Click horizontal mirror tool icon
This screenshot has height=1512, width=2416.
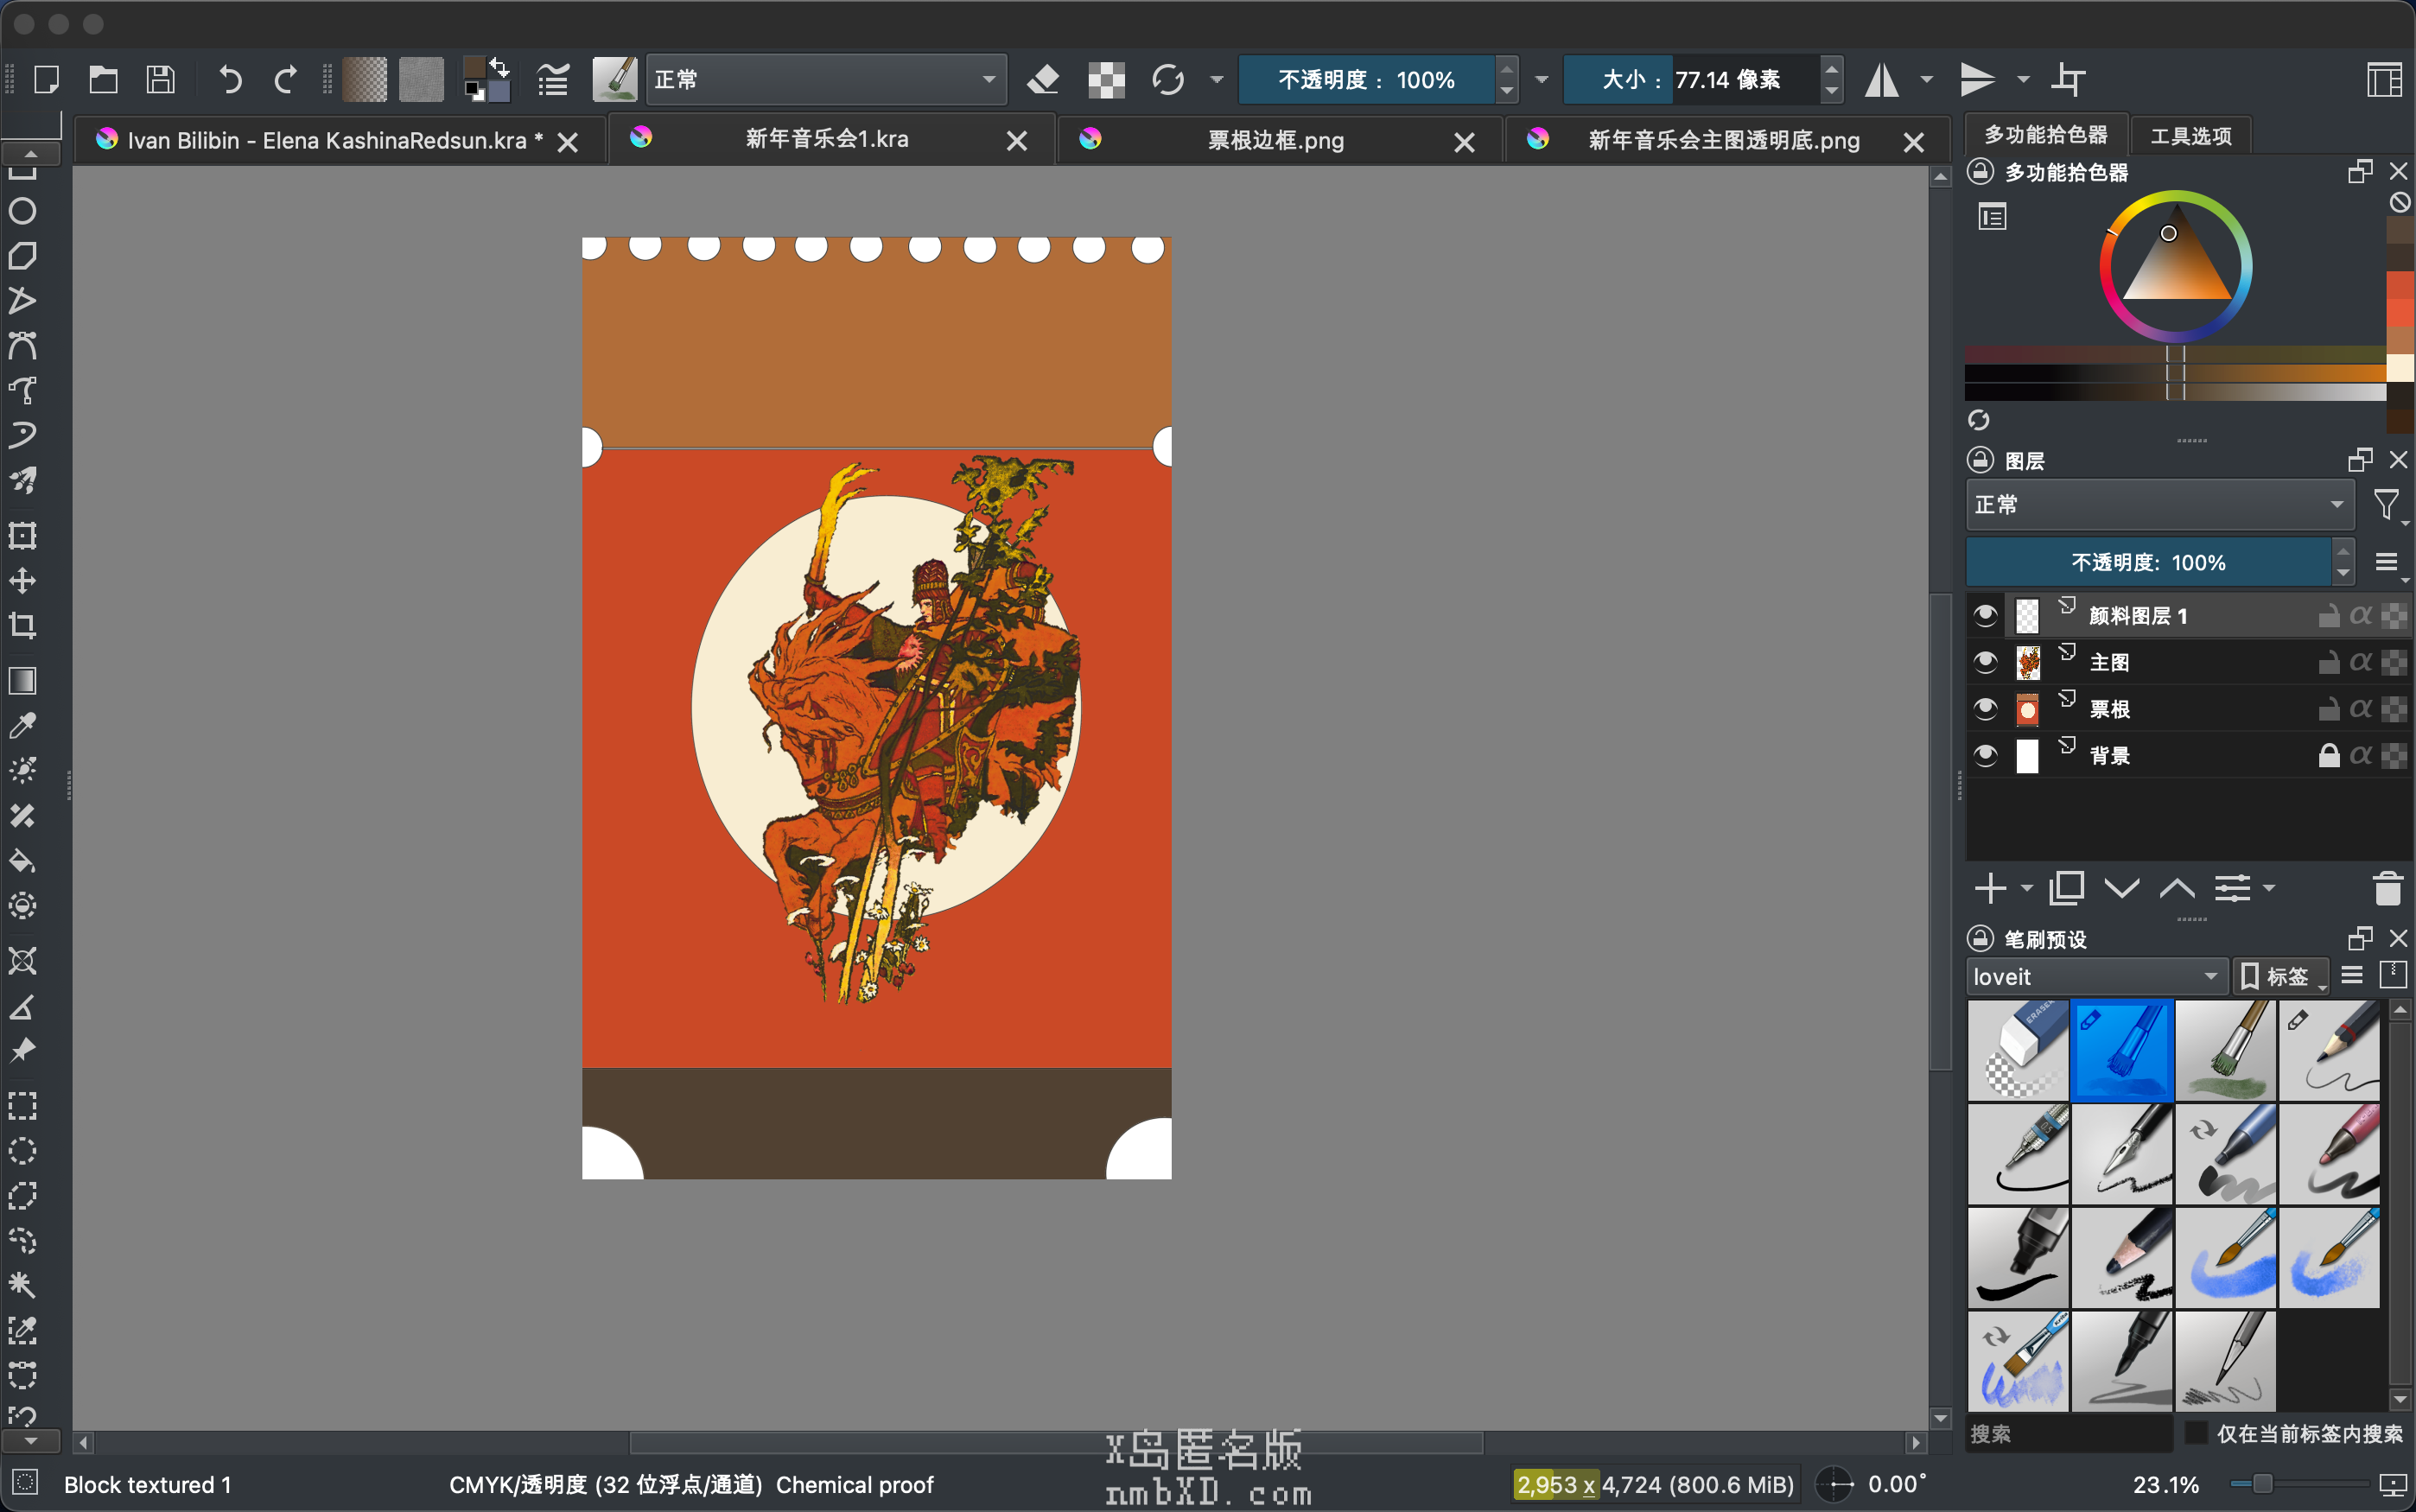(x=1882, y=79)
